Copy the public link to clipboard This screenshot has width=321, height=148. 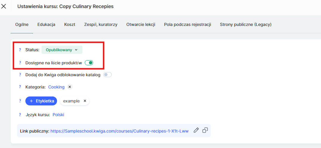coord(205,130)
